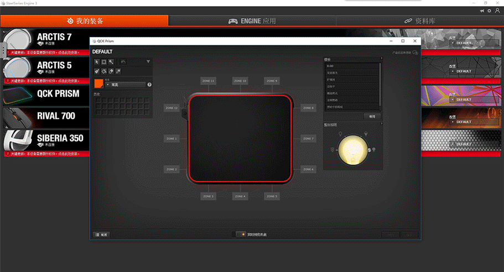Set brightness to brightest right bulb
The height and width of the screenshot is (272, 504).
point(373,150)
